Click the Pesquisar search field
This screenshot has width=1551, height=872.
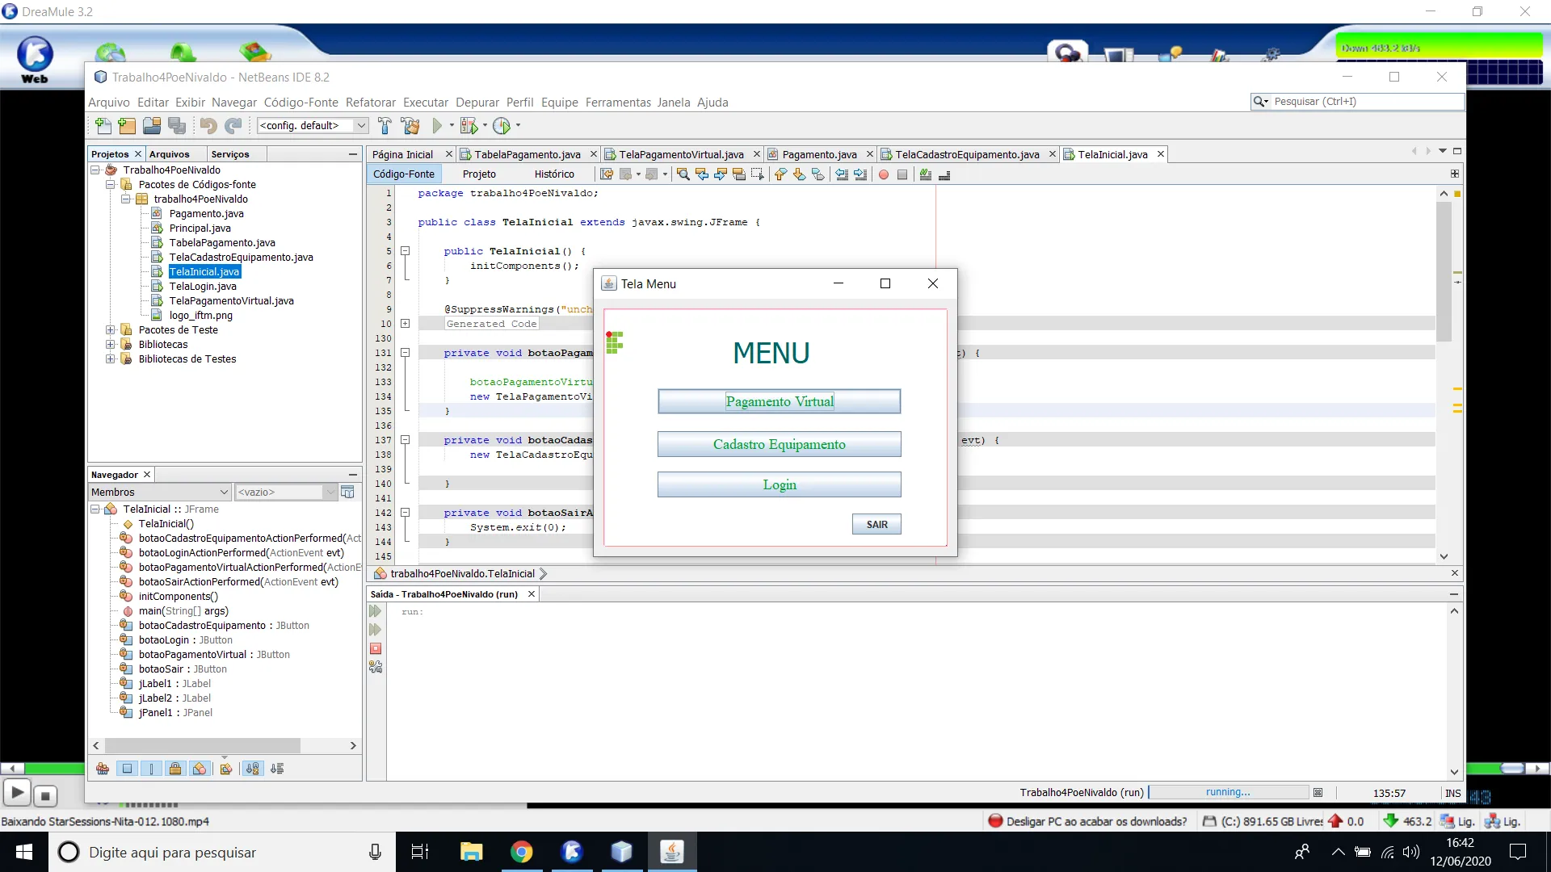tap(1365, 102)
